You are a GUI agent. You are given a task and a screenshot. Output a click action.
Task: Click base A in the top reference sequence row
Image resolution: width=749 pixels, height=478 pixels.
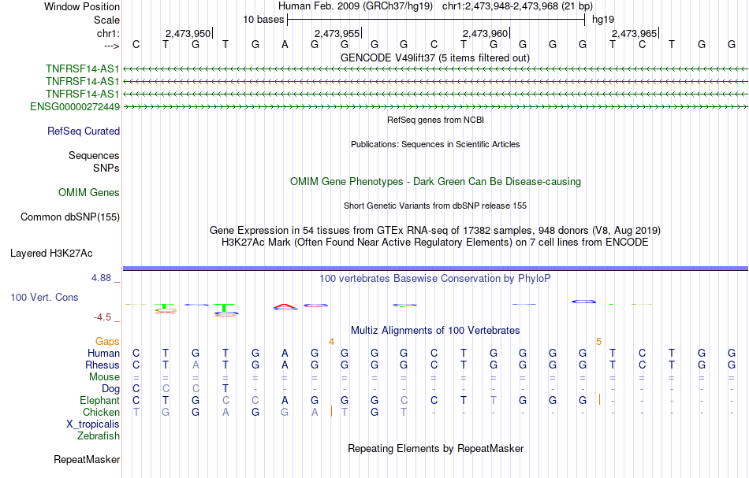[285, 44]
